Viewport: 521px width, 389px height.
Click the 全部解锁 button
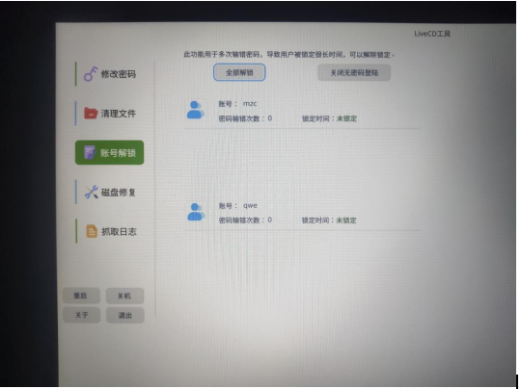pos(239,72)
